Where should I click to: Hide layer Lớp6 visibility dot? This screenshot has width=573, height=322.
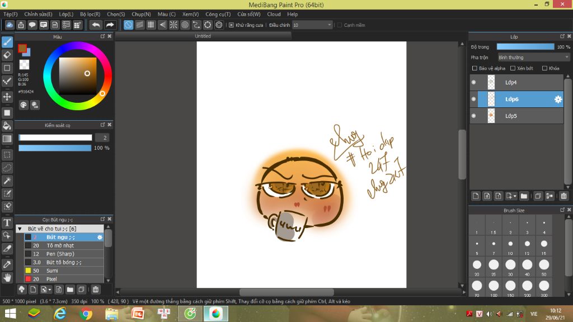click(473, 99)
